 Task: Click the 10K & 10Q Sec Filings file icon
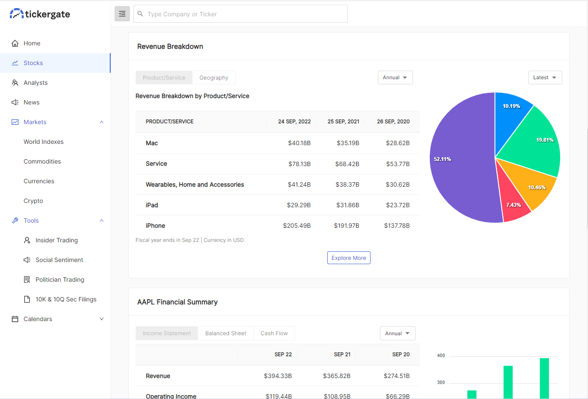pos(27,299)
